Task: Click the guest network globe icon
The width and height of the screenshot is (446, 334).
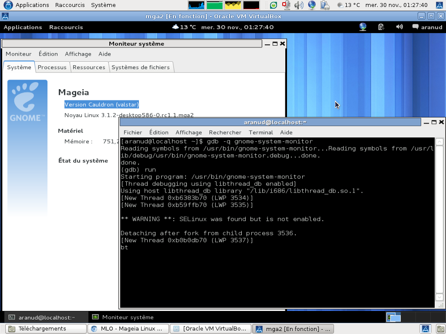Action: pos(363,27)
